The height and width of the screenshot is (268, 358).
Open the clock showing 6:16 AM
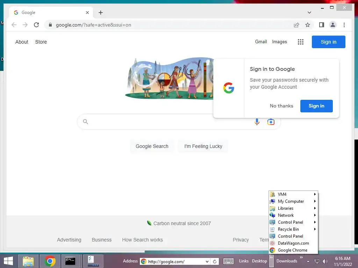343,261
